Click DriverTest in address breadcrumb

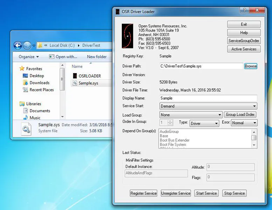tap(91, 45)
